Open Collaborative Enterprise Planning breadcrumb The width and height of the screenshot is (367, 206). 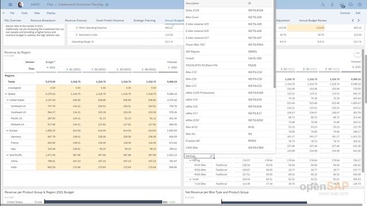(x=80, y=5)
